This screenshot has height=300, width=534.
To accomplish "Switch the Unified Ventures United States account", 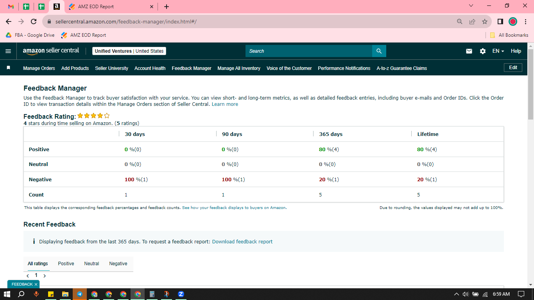I will 129,51.
